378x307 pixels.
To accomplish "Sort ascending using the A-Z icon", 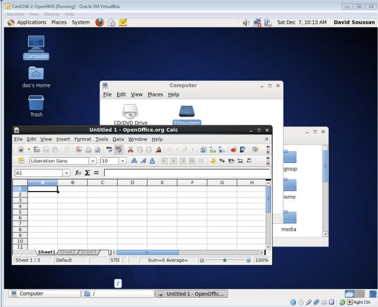I will (212, 149).
